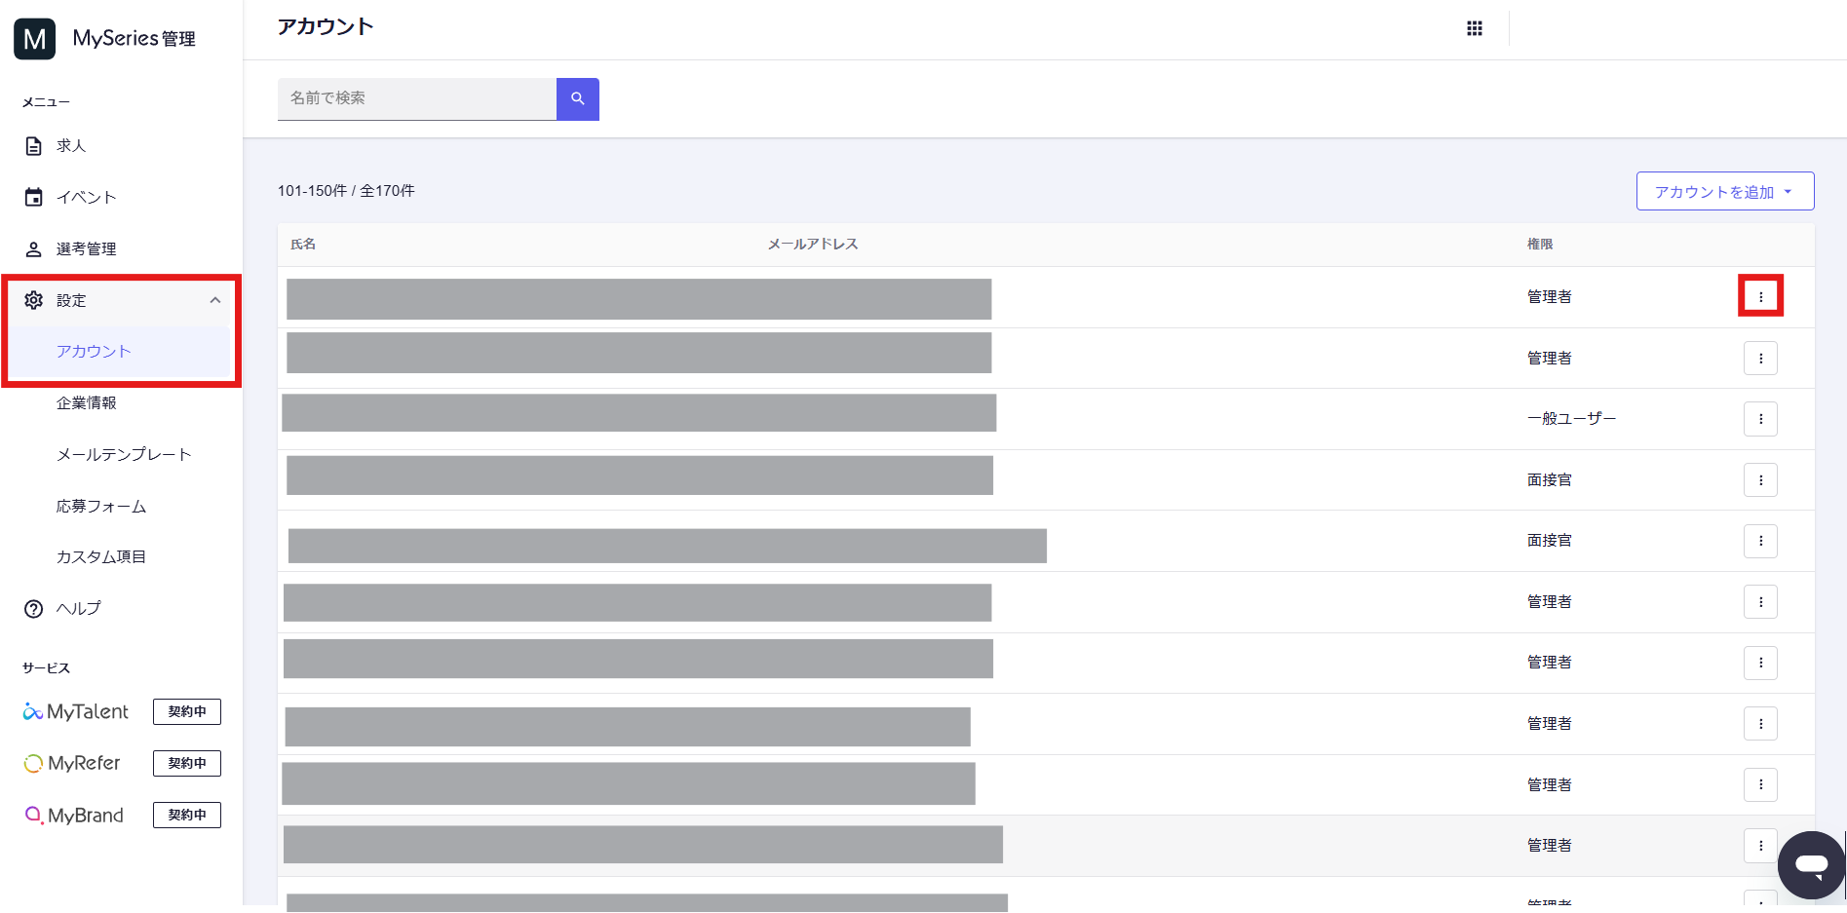This screenshot has width=1847, height=913.
Task: Click the MyTalent service link
Action: [76, 712]
